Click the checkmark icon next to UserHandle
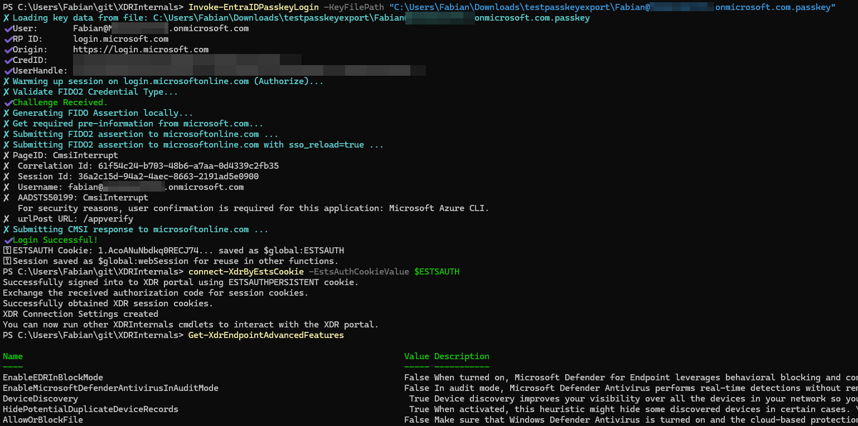This screenshot has height=426, width=858. click(x=8, y=71)
